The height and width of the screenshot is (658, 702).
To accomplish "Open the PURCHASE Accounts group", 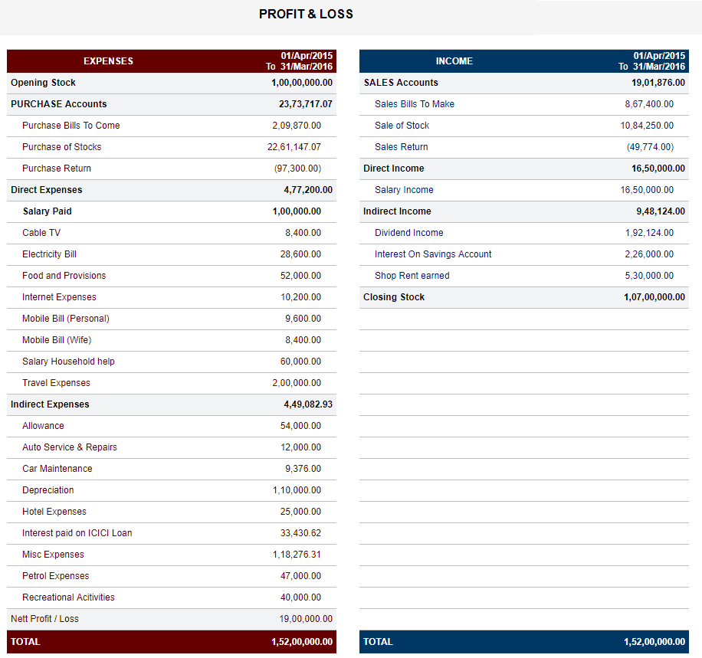I will click(x=59, y=104).
